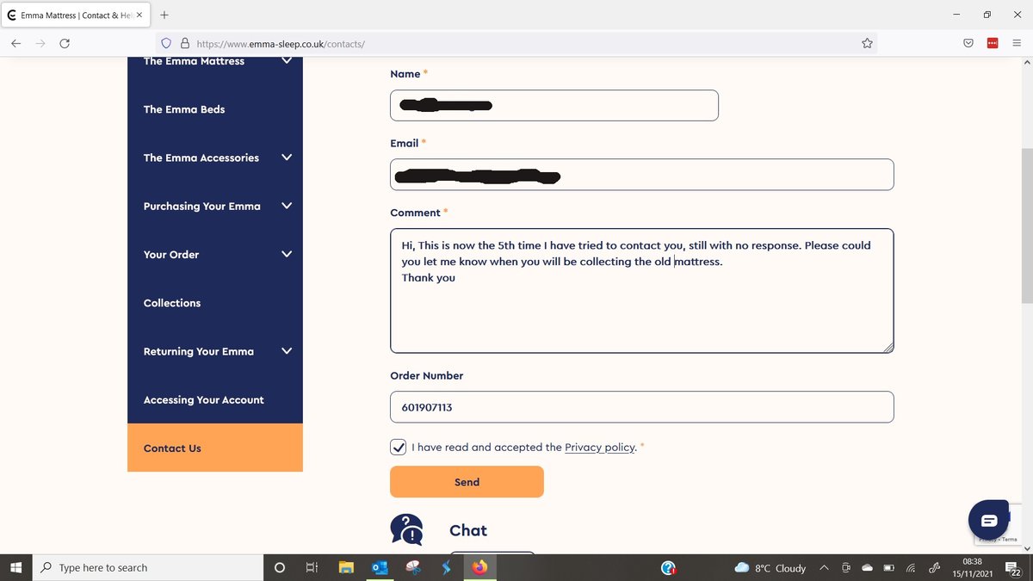Screen dimensions: 1033x581
Task: Expand Returning Your Emma section
Action: pos(287,351)
